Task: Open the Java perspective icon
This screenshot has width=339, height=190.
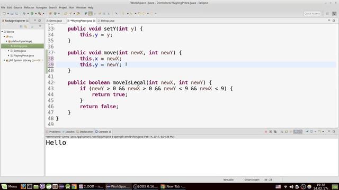Action: (x=334, y=13)
